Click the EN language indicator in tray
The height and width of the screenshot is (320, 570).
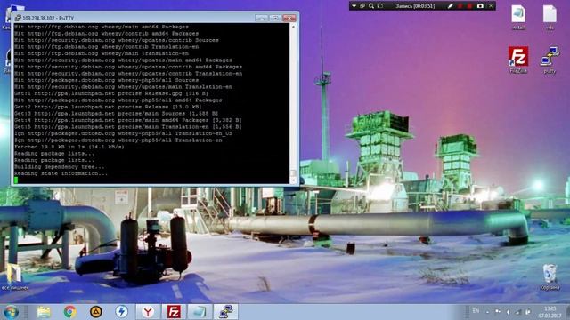point(476,311)
